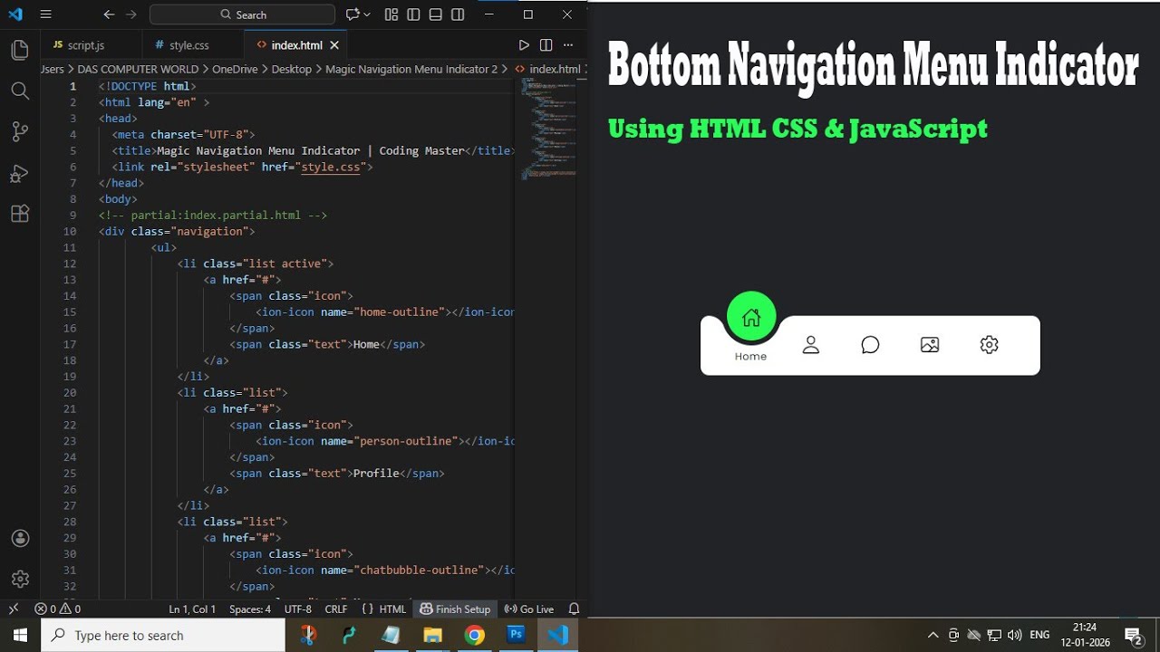
Task: Click the ENG language indicator
Action: (x=1040, y=635)
